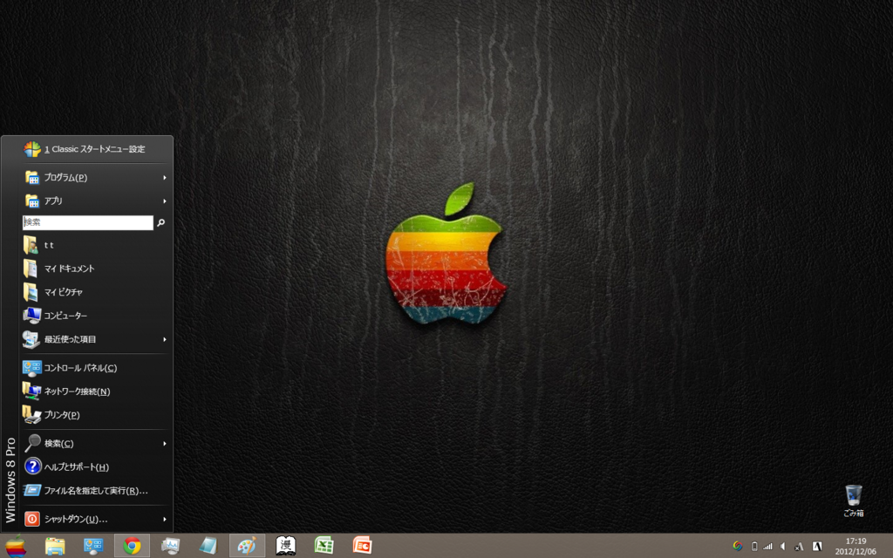This screenshot has width=893, height=558.
Task: Expand the arrow next to プログラム(P)
Action: click(165, 178)
